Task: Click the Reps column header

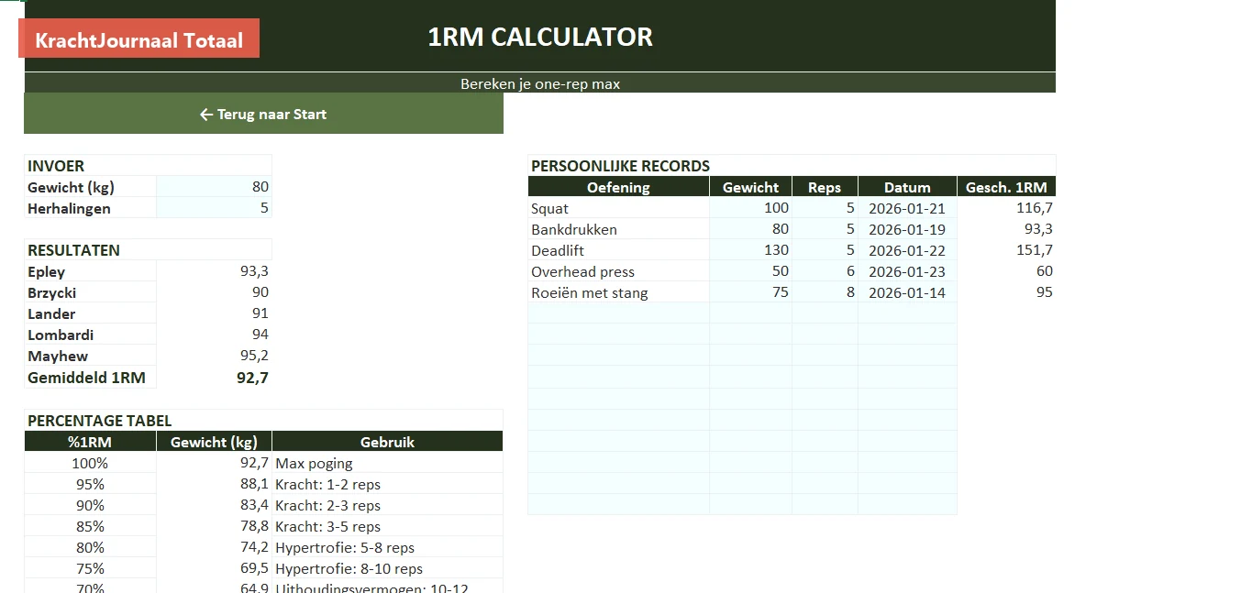Action: (x=825, y=187)
